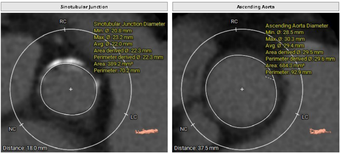Select 'Perimeter derived Ø: 29.6 mm' value
This screenshot has width=341, height=154.
300,59
